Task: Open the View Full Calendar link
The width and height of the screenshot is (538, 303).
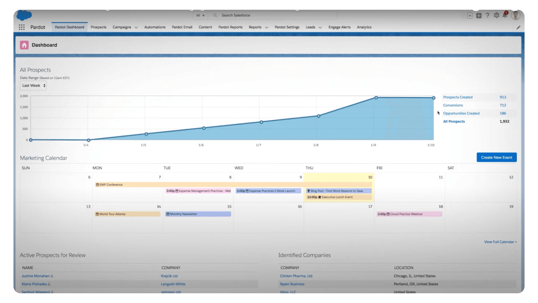Action: [501, 242]
